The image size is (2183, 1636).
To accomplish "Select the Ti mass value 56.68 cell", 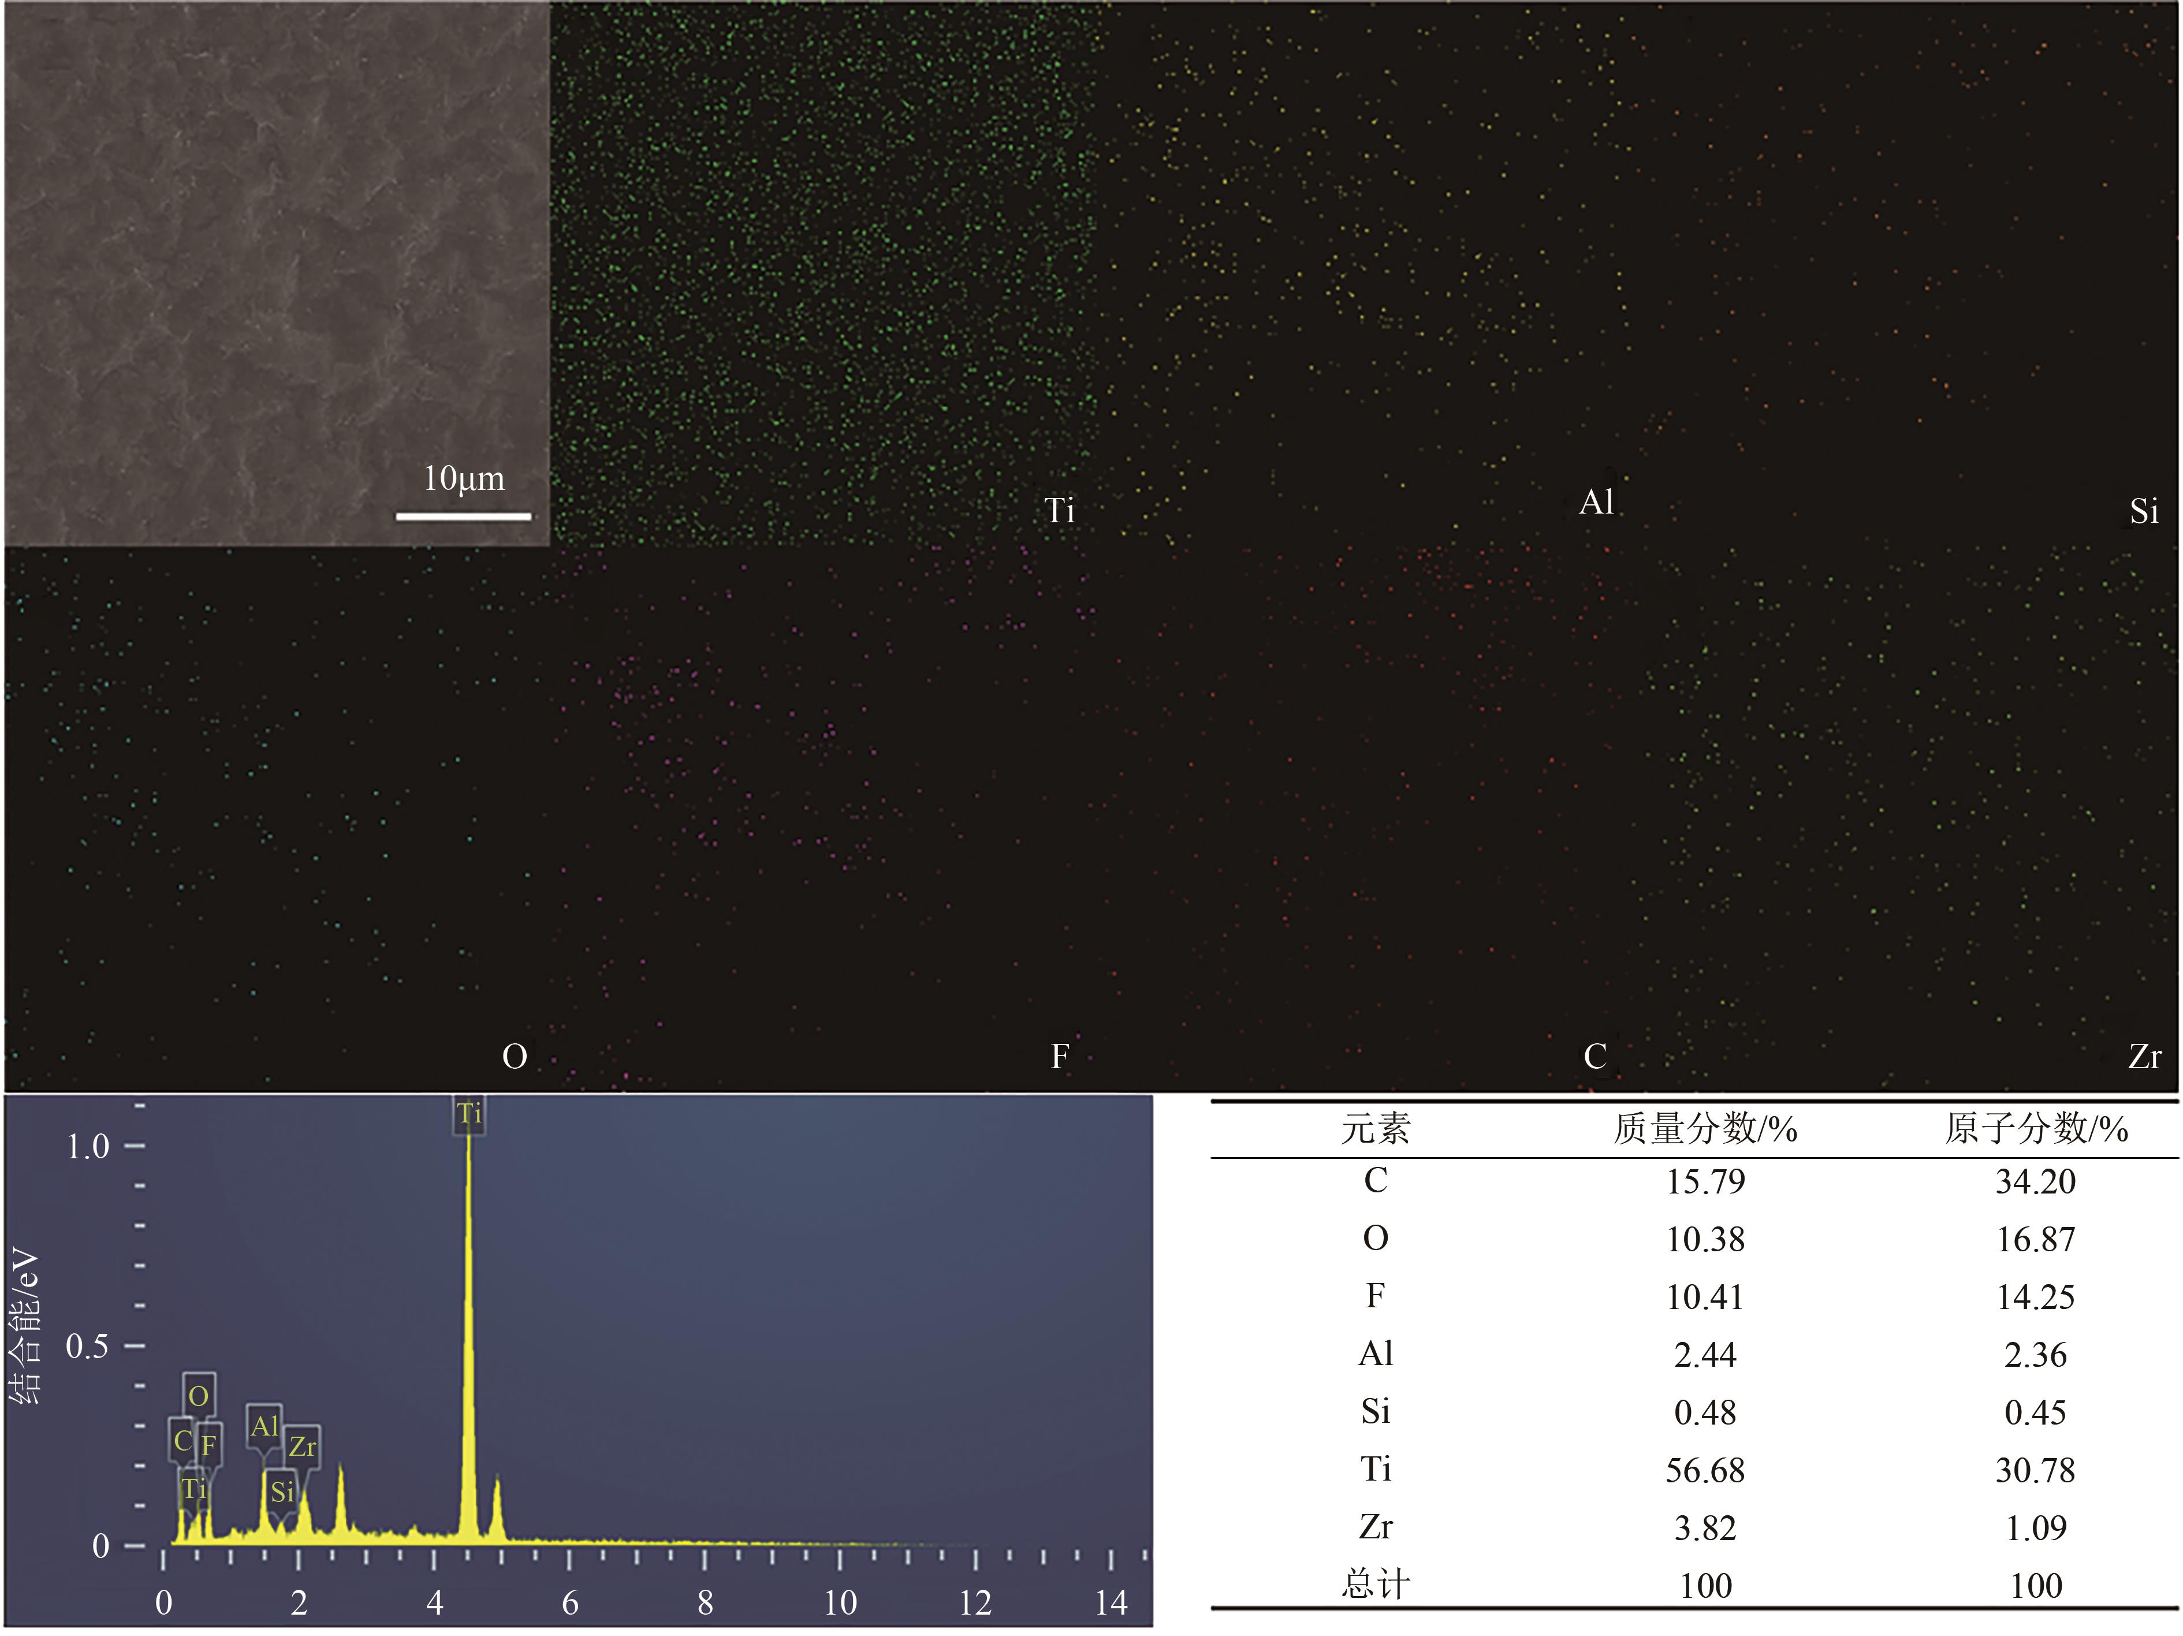I will (x=1704, y=1470).
